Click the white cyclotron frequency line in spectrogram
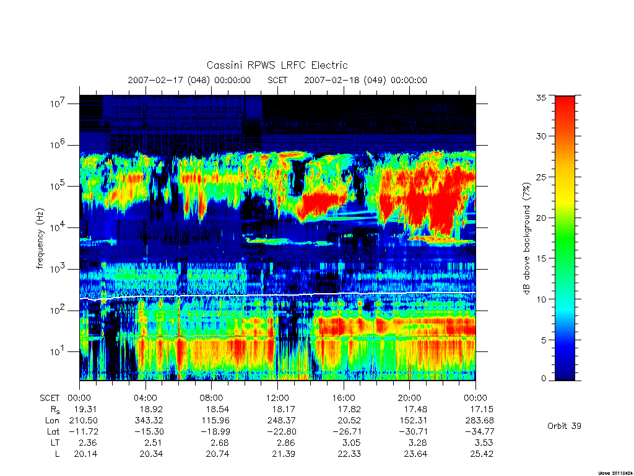 (277, 296)
